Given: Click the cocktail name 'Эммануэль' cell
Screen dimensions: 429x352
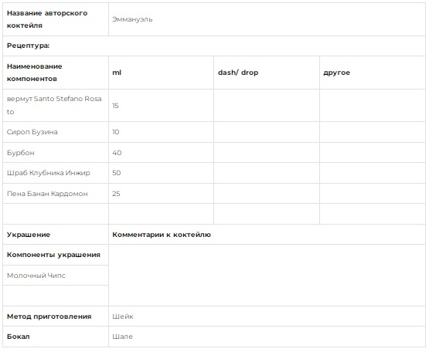Looking at the screenshot, I should click(x=267, y=19).
